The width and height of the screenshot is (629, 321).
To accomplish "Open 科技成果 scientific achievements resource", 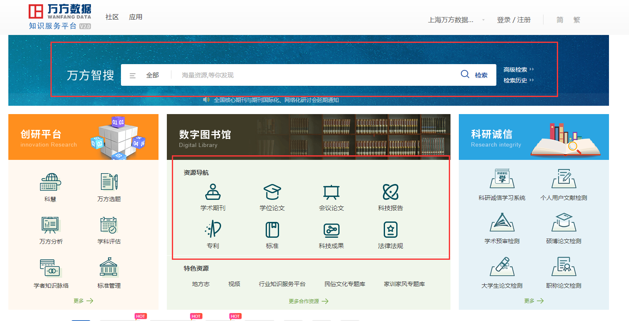I will 332,235.
